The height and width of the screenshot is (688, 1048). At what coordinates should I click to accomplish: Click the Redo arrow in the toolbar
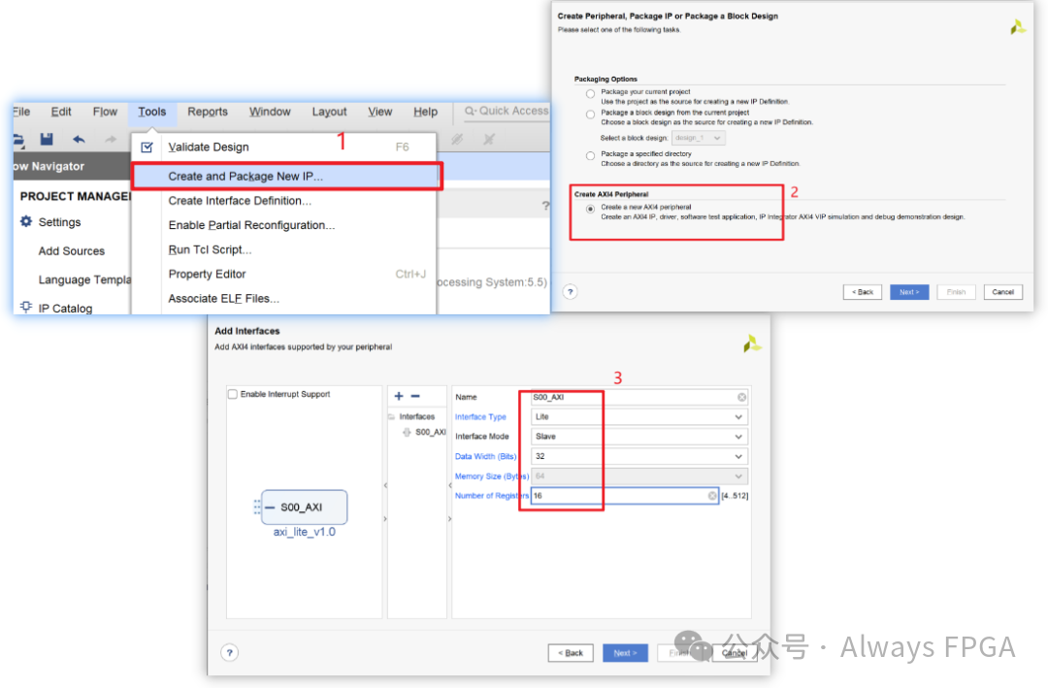click(111, 139)
